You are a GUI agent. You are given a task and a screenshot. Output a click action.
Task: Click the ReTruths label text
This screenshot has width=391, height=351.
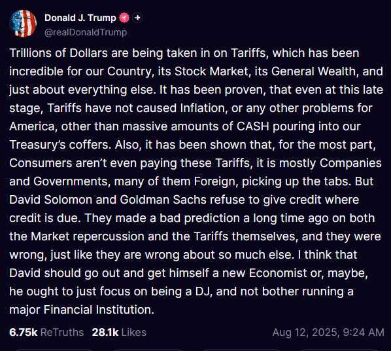(62, 332)
